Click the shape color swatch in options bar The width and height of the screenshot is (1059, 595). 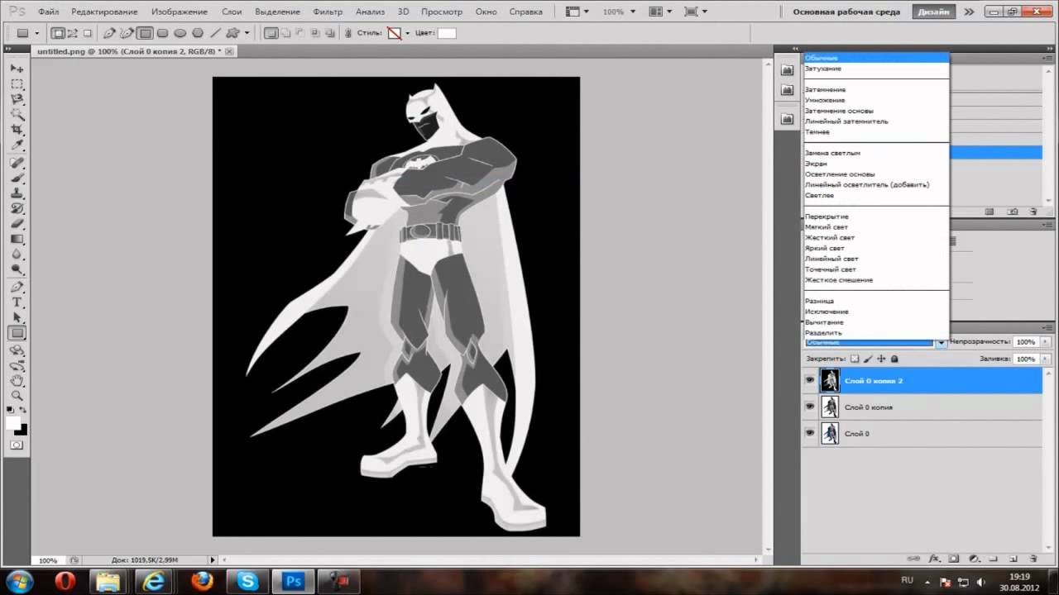pyautogui.click(x=447, y=33)
